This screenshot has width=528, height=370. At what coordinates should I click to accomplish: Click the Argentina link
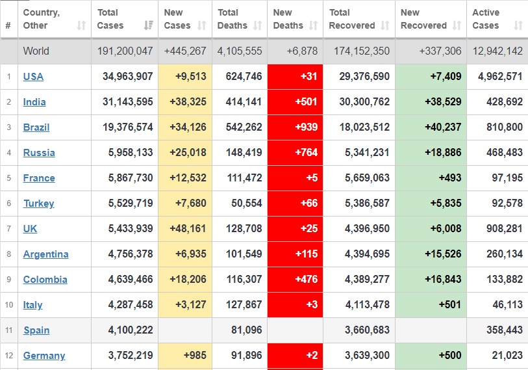click(45, 254)
